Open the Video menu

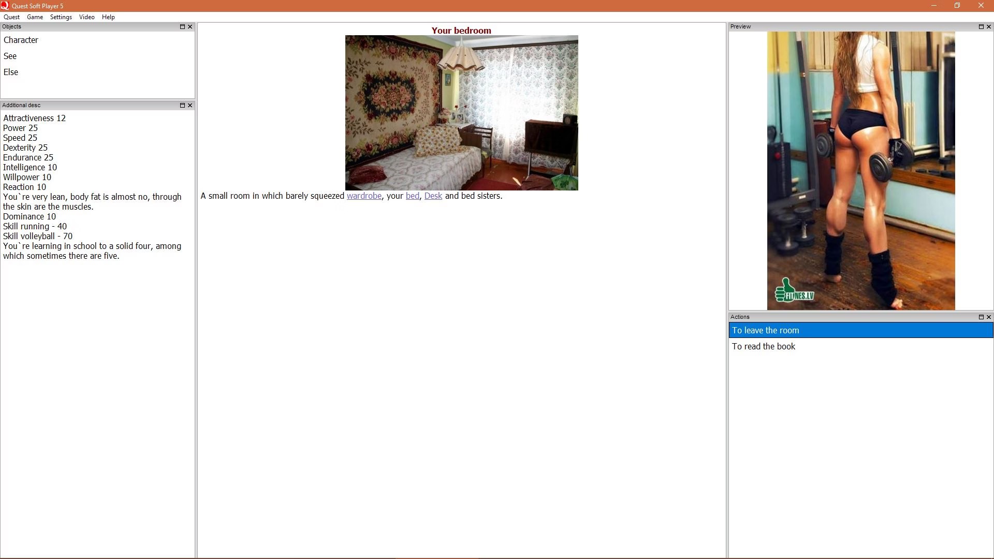(86, 17)
